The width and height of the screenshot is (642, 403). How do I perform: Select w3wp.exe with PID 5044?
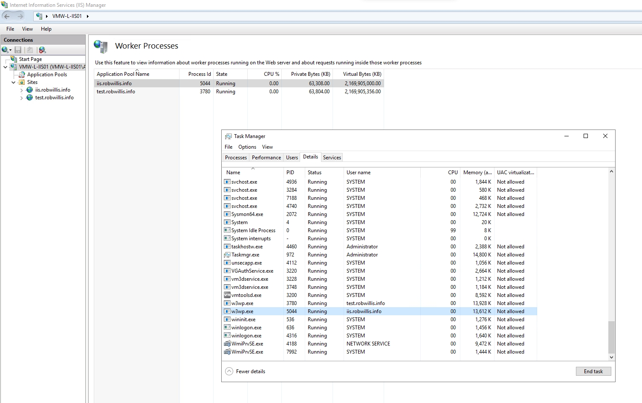380,311
